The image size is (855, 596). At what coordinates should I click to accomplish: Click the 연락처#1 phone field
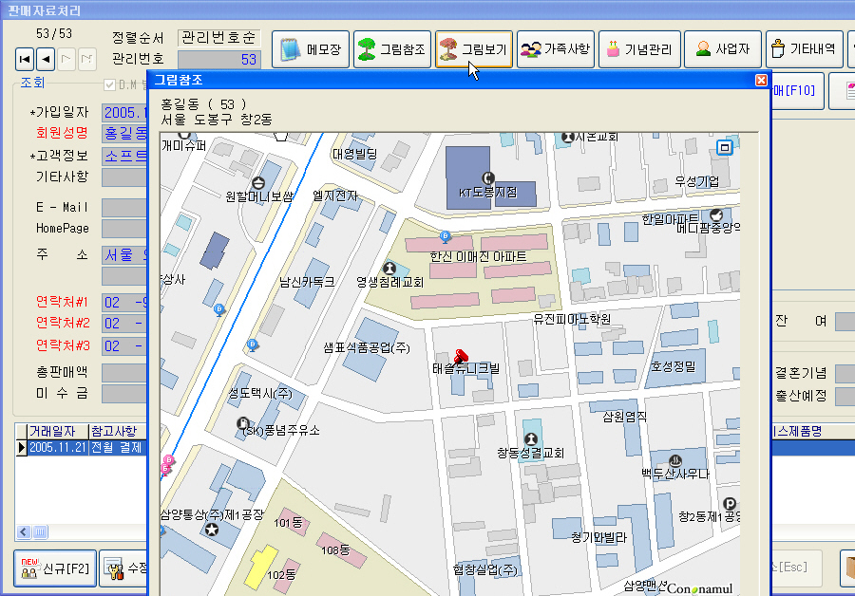tap(124, 303)
